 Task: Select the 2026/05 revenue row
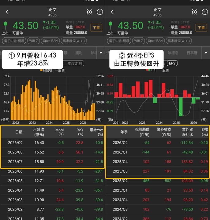52,181
